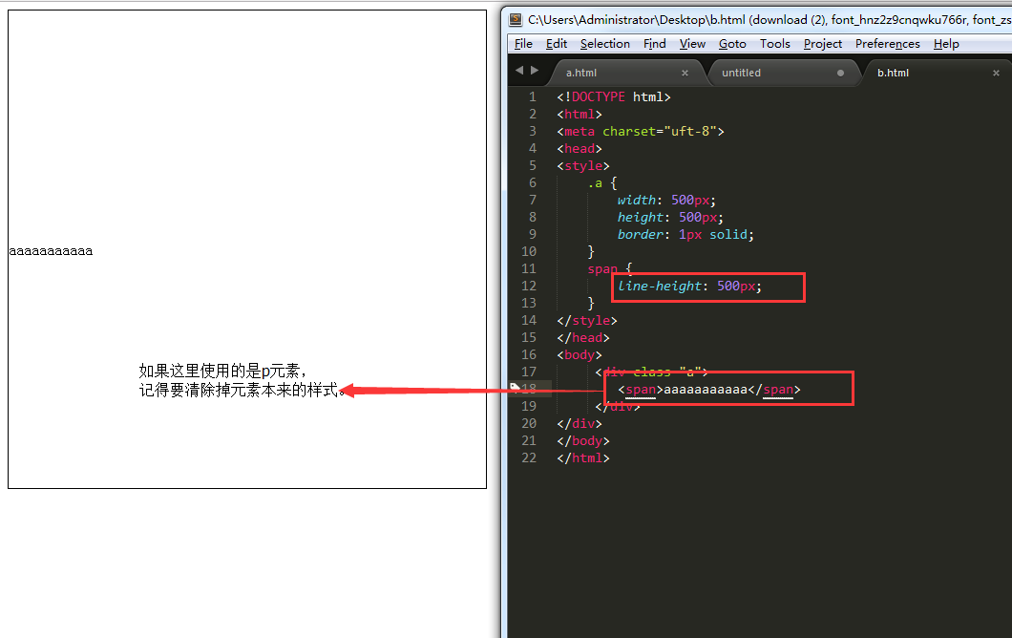Close the unsaved untitled tab dot
1012x638 pixels.
[x=840, y=73]
